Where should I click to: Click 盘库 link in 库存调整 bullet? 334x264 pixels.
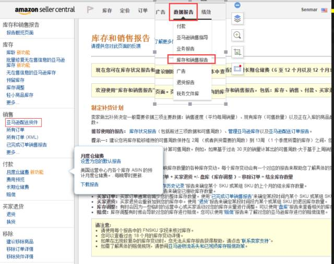pos(283,207)
